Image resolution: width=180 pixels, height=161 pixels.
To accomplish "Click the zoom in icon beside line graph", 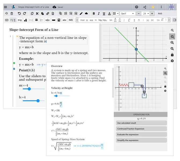I will 172,37.
